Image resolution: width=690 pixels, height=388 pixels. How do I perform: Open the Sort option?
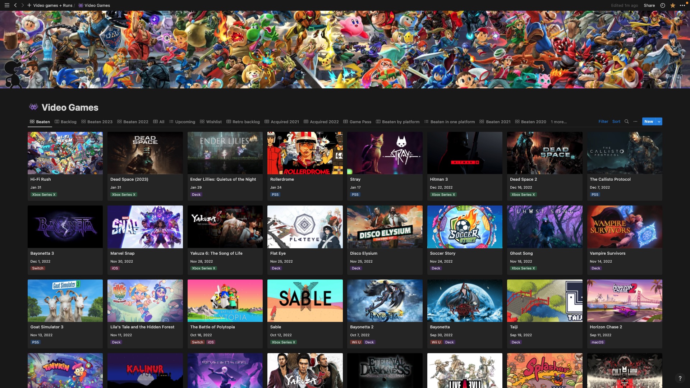(616, 121)
